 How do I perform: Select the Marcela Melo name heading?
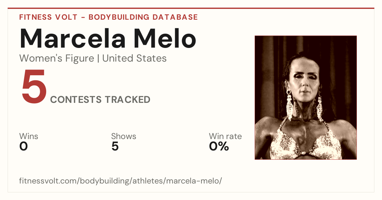coord(108,38)
